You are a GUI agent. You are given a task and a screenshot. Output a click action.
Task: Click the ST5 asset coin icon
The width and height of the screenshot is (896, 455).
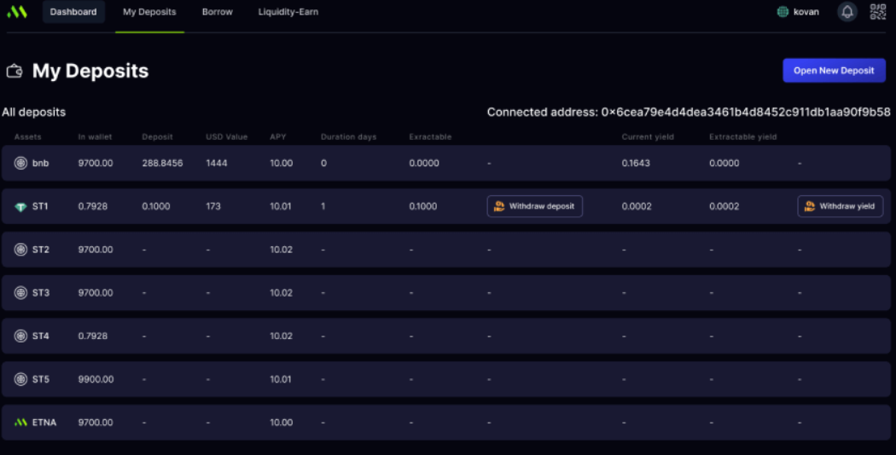point(20,379)
